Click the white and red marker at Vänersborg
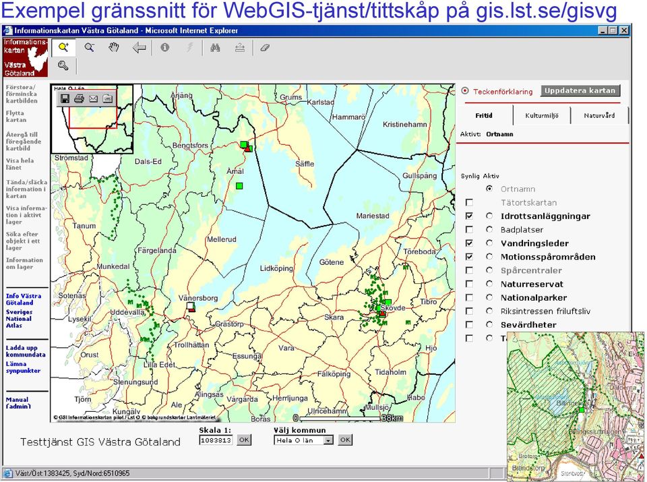647x482 pixels. [191, 306]
